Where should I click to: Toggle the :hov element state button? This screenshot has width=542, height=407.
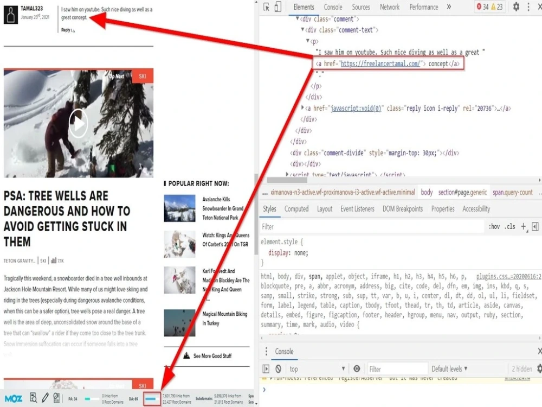pos(494,227)
